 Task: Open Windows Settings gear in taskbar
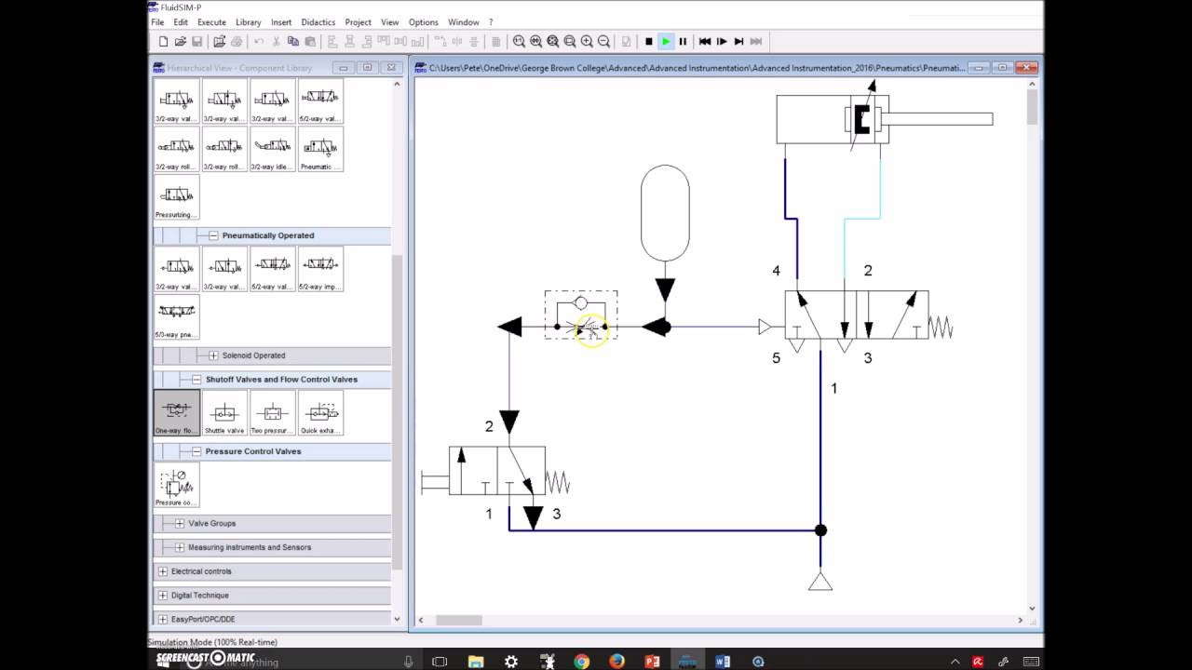tap(511, 662)
